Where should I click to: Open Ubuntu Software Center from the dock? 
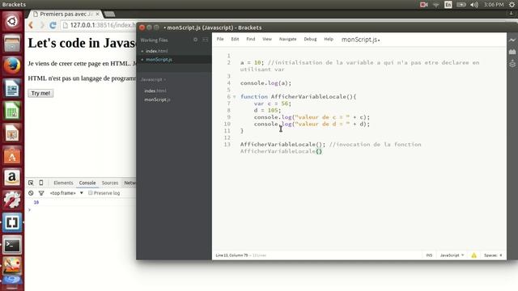pyautogui.click(x=12, y=156)
